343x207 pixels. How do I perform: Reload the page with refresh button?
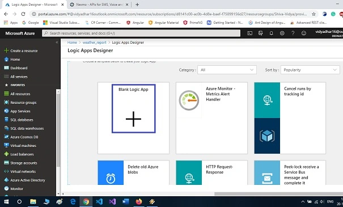tap(23, 14)
